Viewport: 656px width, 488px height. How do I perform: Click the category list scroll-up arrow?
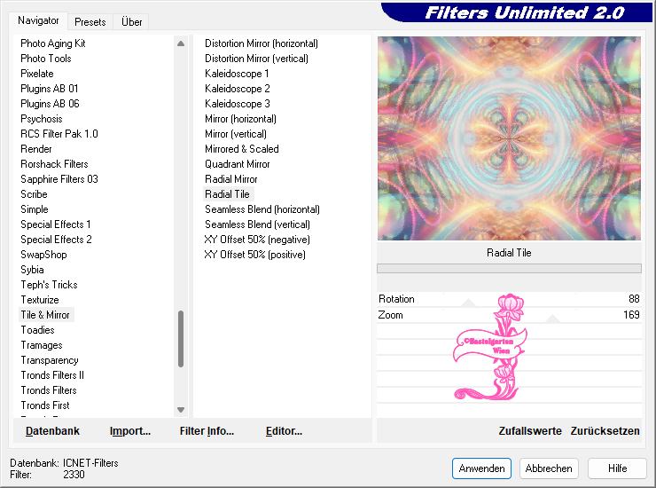pyautogui.click(x=181, y=43)
